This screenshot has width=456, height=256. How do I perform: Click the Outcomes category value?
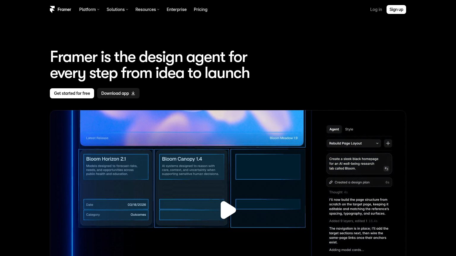point(138,215)
